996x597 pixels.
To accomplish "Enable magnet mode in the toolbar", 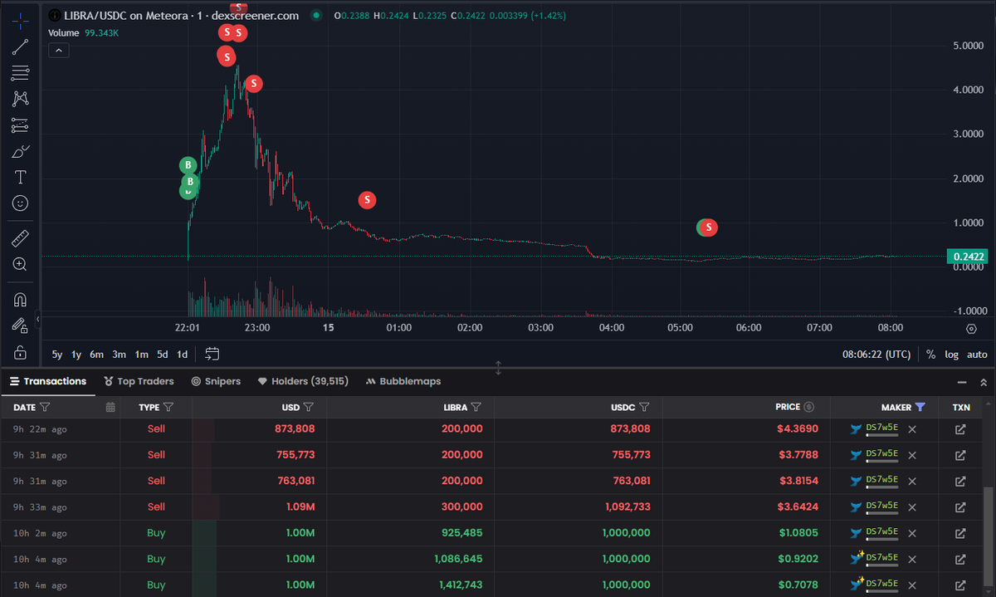I will (20, 299).
